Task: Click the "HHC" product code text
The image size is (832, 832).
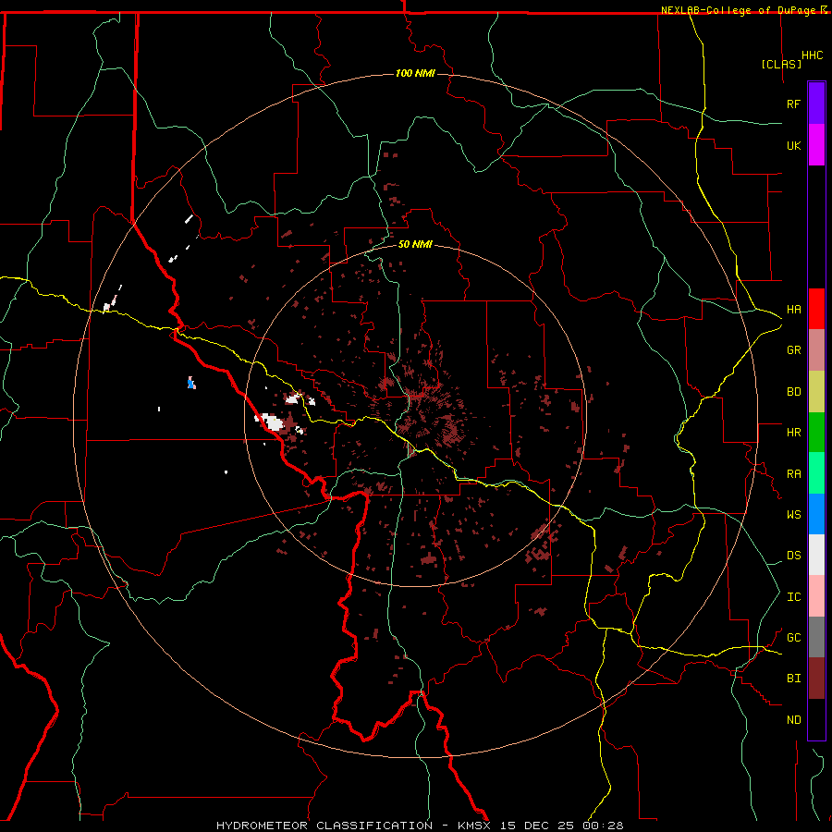Action: 813,55
